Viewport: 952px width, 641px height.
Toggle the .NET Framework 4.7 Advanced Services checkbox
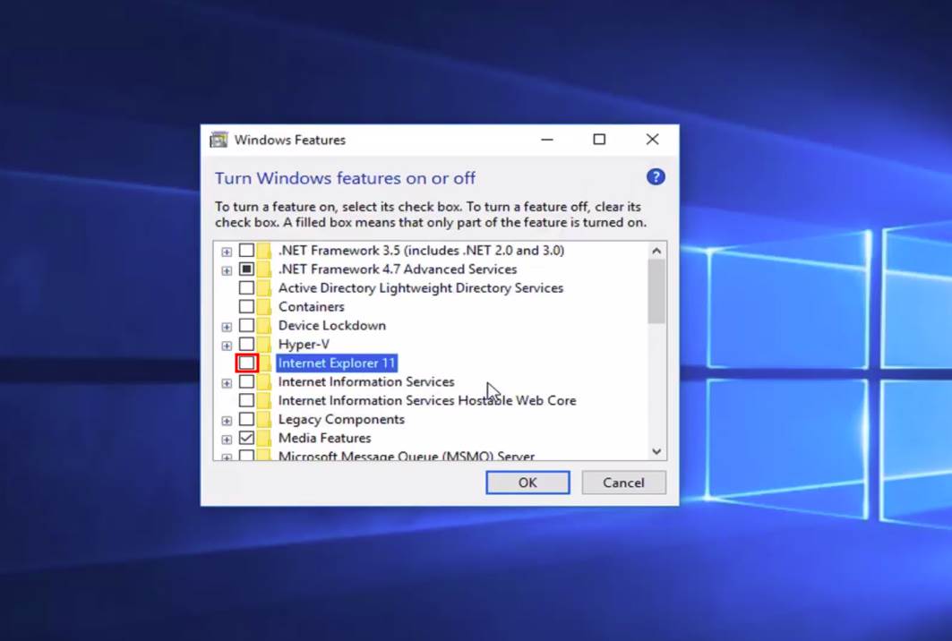(x=246, y=269)
